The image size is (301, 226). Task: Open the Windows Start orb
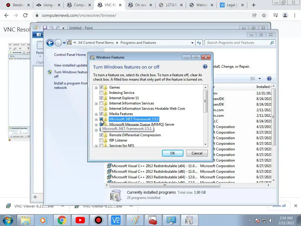pos(8,220)
